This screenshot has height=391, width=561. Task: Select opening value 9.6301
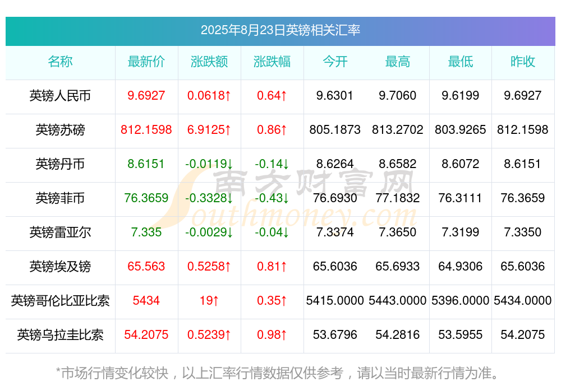coord(335,96)
